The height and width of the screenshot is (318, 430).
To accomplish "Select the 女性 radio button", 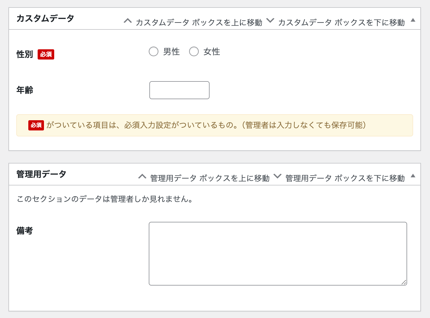I will [194, 52].
